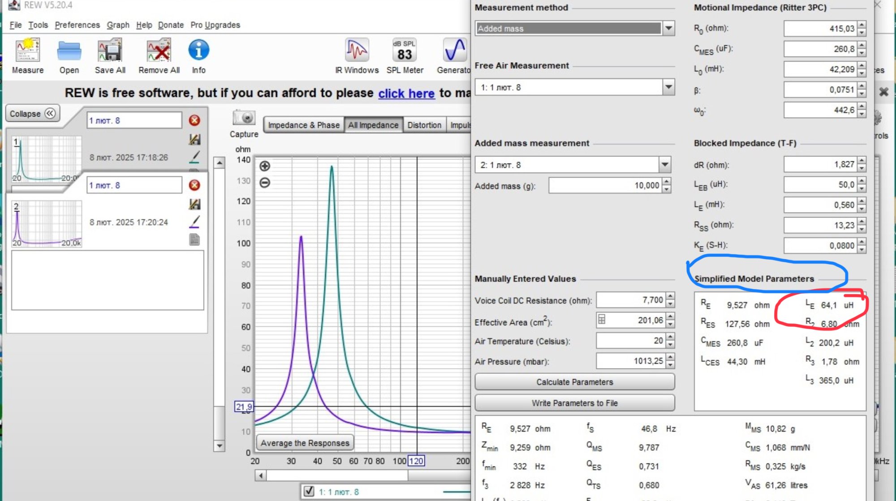Collapse the measurements panel
896x501 pixels.
pos(32,114)
